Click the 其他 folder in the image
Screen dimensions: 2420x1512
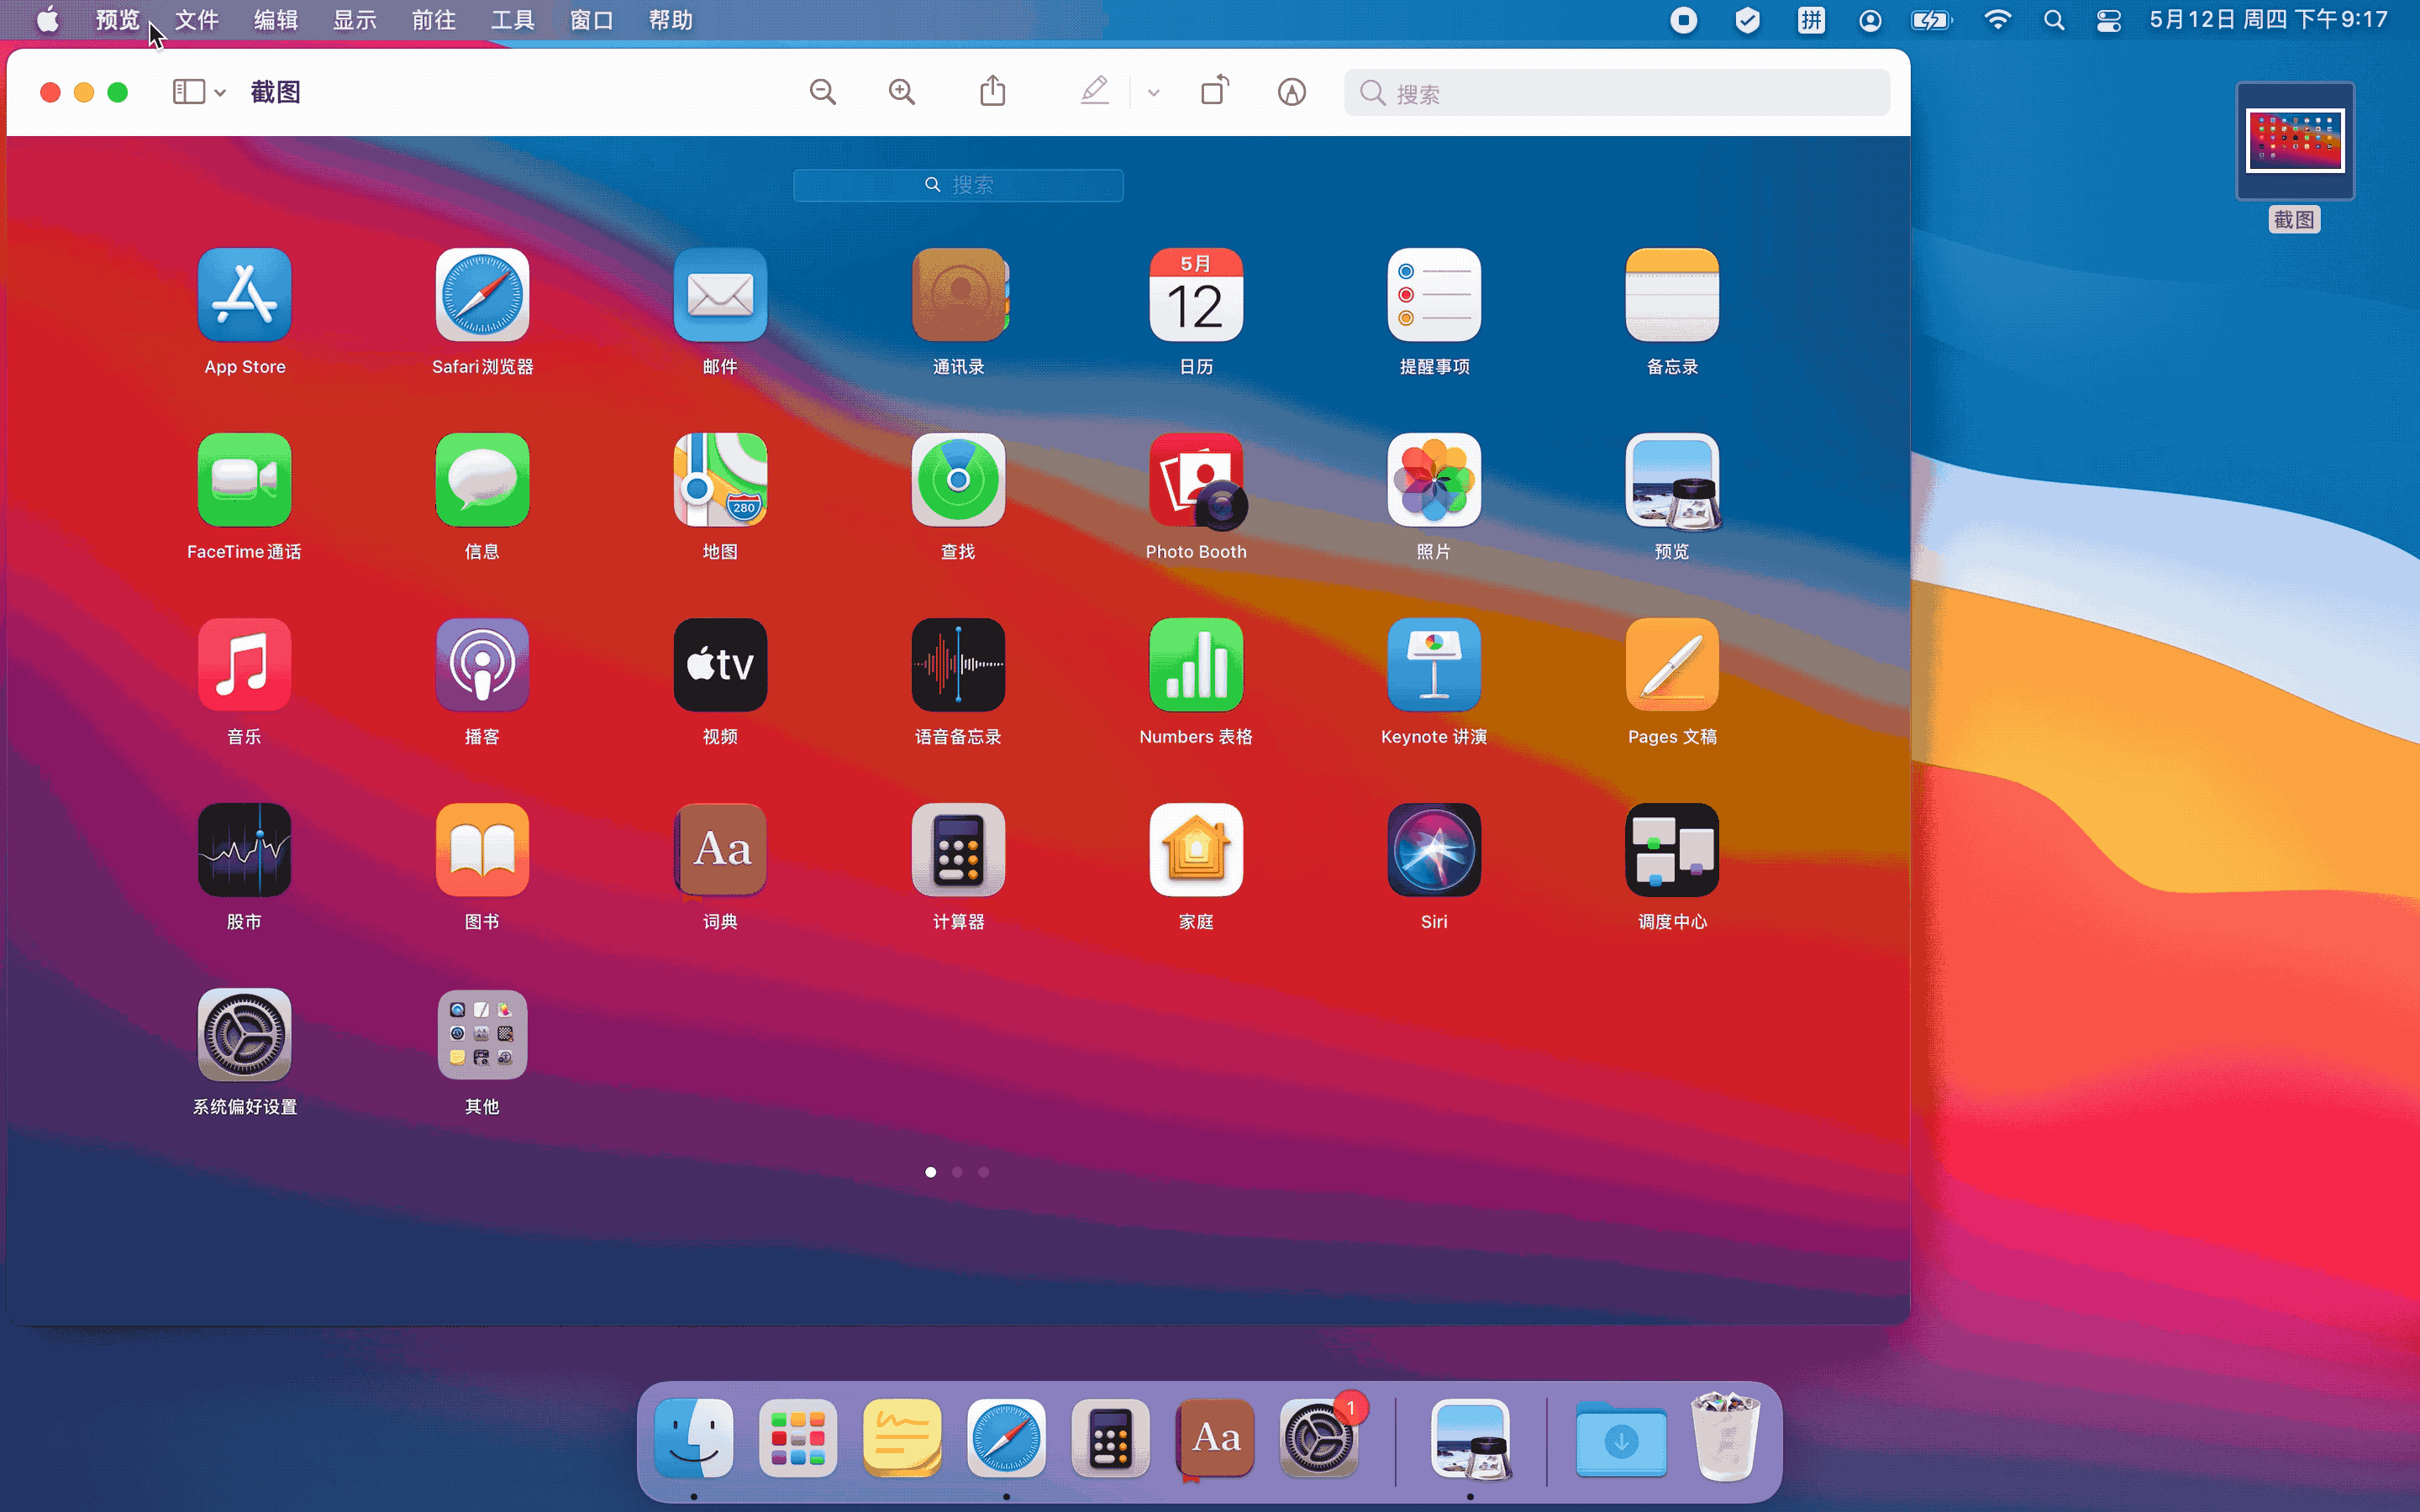click(482, 1035)
